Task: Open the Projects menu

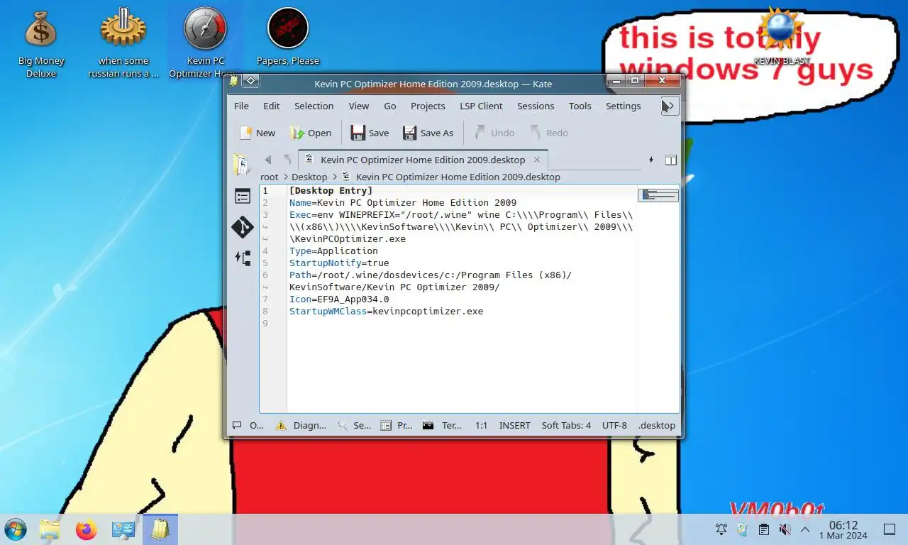Action: pos(428,106)
